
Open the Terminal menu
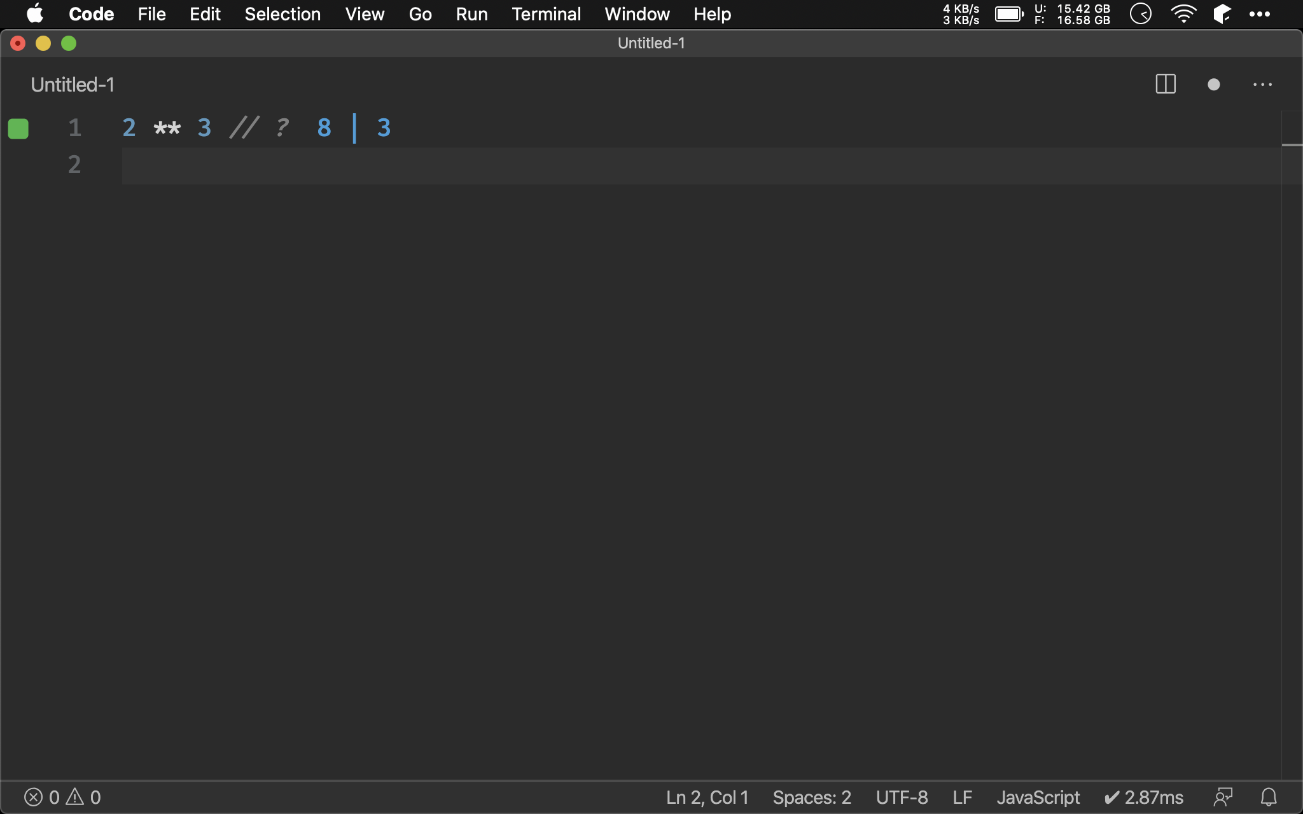click(546, 14)
